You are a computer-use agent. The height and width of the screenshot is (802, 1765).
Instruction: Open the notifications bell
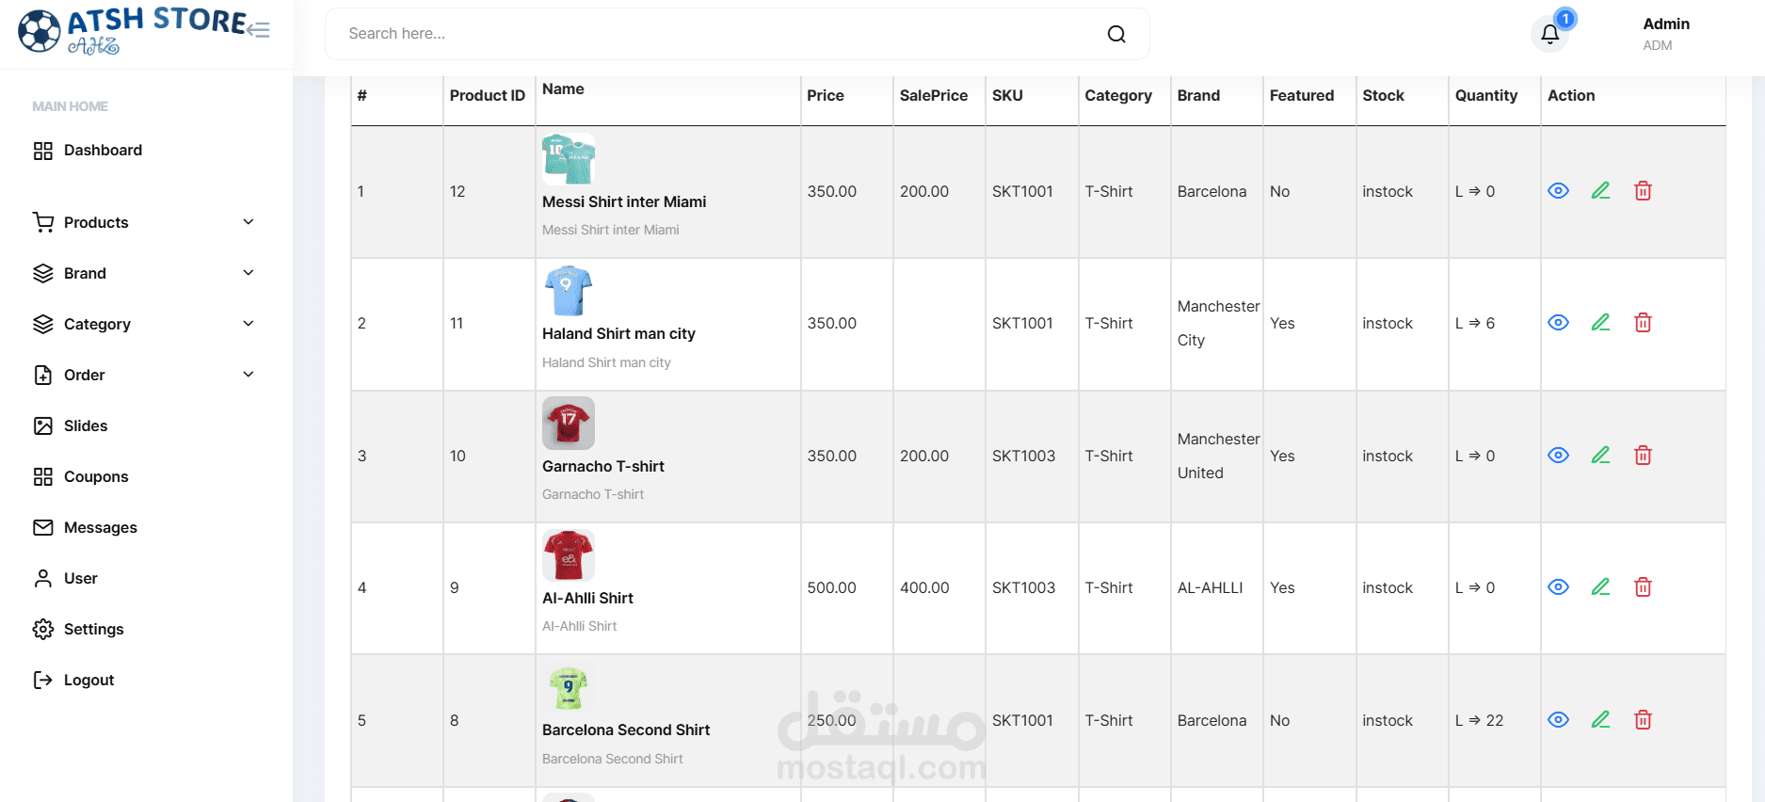pyautogui.click(x=1549, y=35)
